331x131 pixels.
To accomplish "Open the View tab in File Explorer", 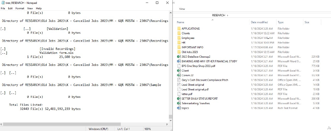I will pos(182,9).
